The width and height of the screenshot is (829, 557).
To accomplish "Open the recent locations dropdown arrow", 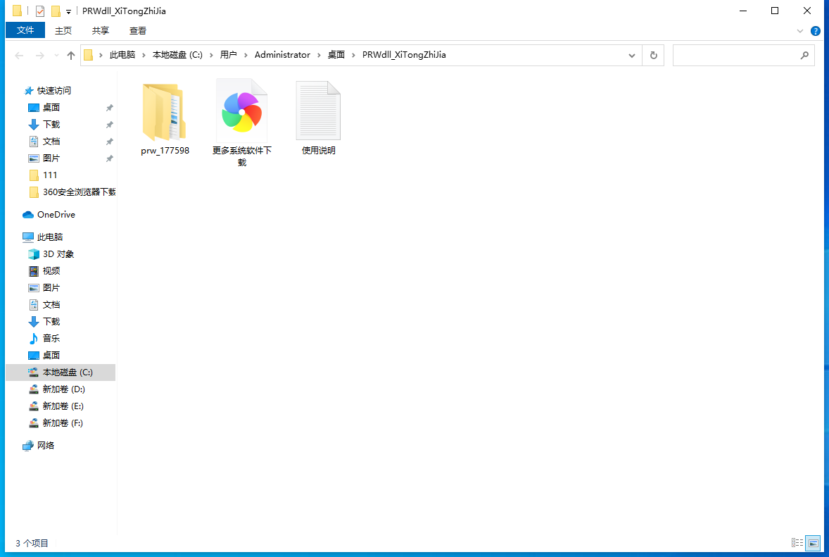I will click(56, 56).
